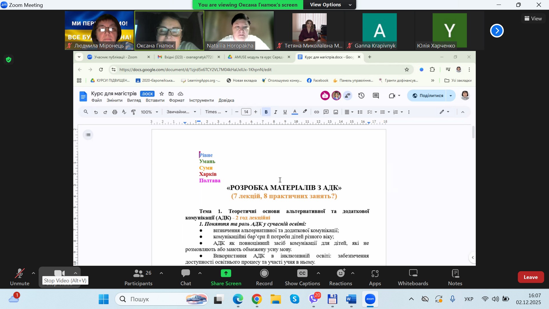Image resolution: width=549 pixels, height=309 pixels.
Task: Show next page of participant videos
Action: tap(497, 31)
